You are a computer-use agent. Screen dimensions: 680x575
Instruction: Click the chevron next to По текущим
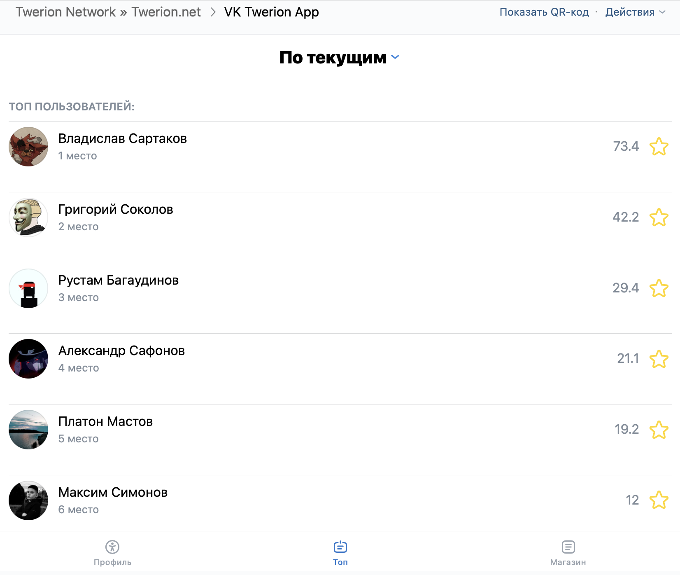coord(395,57)
